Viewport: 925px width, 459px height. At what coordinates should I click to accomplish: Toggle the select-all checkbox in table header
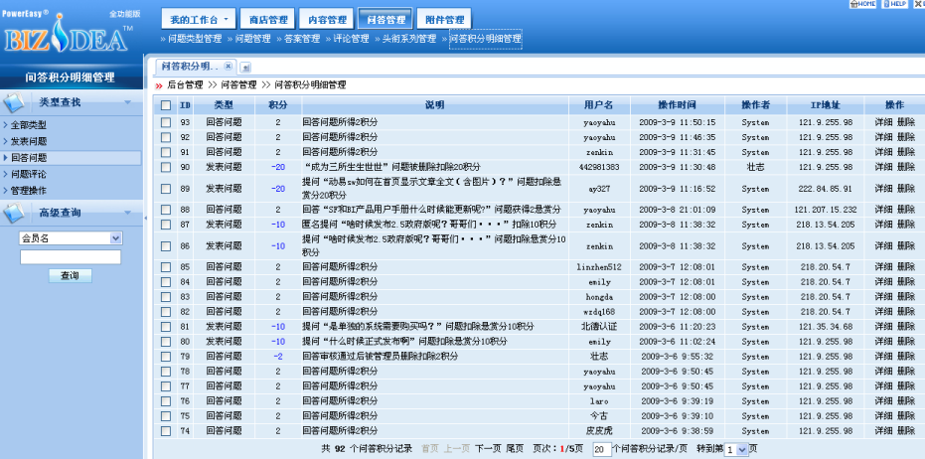166,105
